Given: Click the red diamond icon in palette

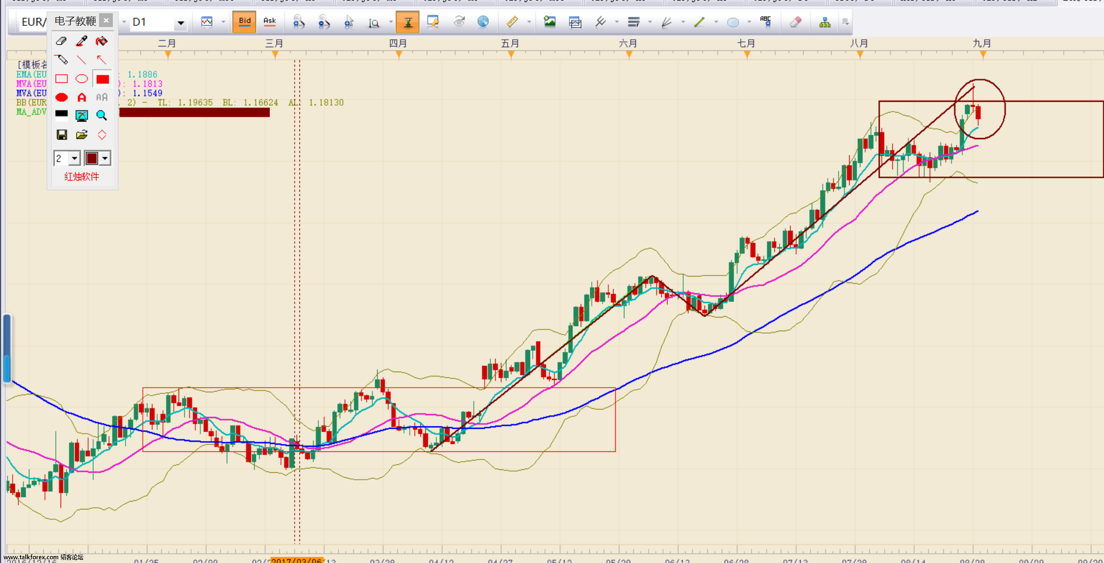Looking at the screenshot, I should (101, 135).
